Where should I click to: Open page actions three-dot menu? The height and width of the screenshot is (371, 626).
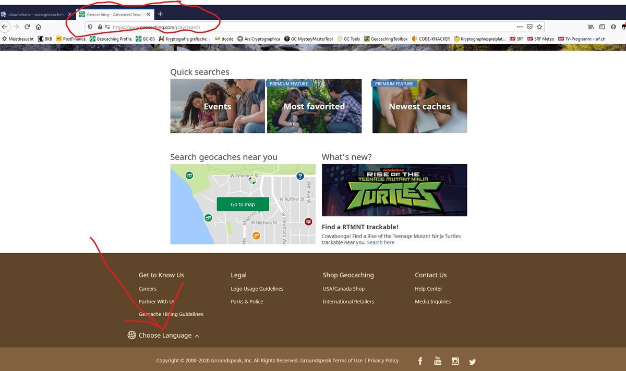point(520,27)
